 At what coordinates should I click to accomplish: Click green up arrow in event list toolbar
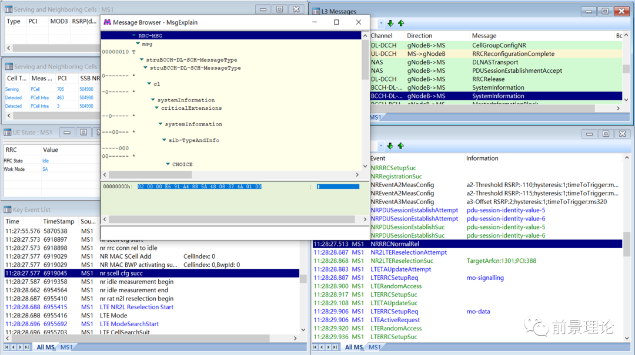pos(401,146)
